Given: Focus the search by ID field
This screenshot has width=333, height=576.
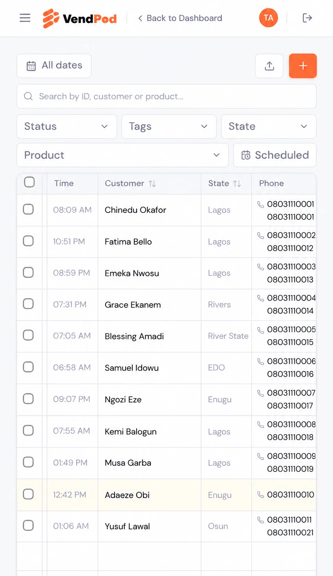Looking at the screenshot, I should [166, 96].
